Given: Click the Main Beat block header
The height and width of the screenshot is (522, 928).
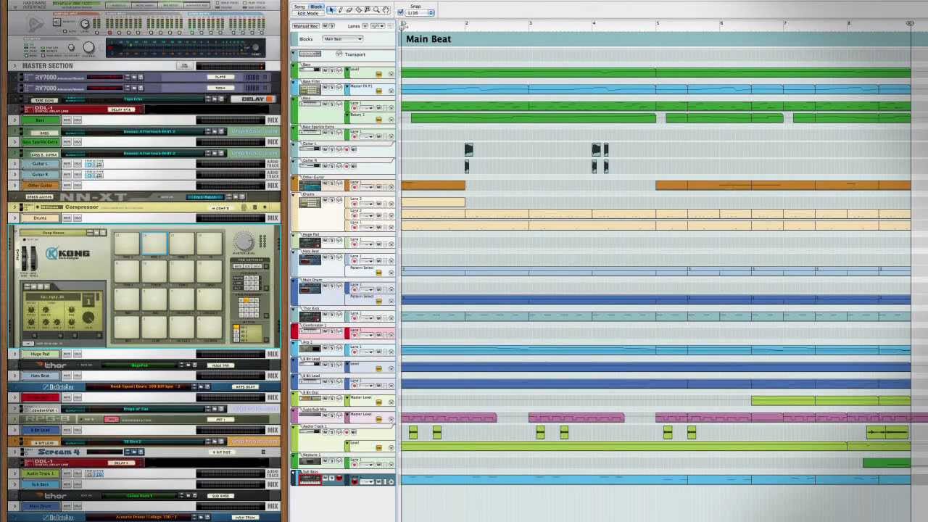Looking at the screenshot, I should pos(657,39).
